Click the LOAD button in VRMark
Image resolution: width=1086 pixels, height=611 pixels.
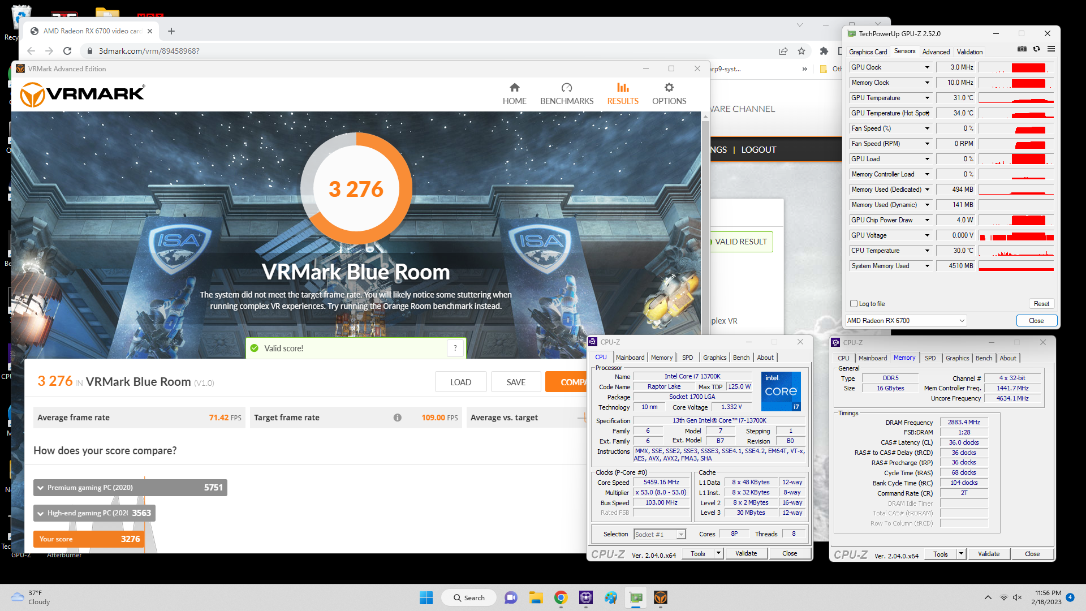[x=460, y=382]
